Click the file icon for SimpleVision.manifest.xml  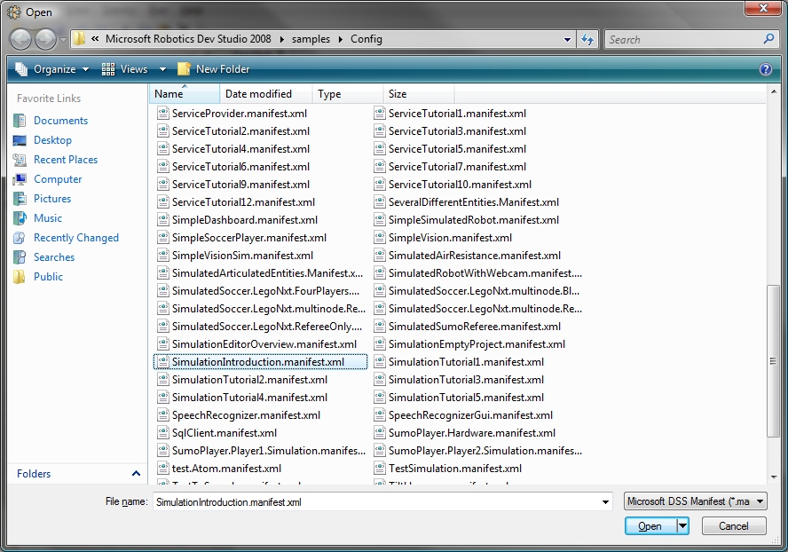tap(380, 237)
